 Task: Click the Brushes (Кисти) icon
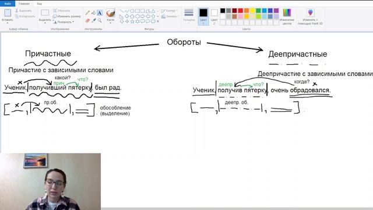(111, 13)
